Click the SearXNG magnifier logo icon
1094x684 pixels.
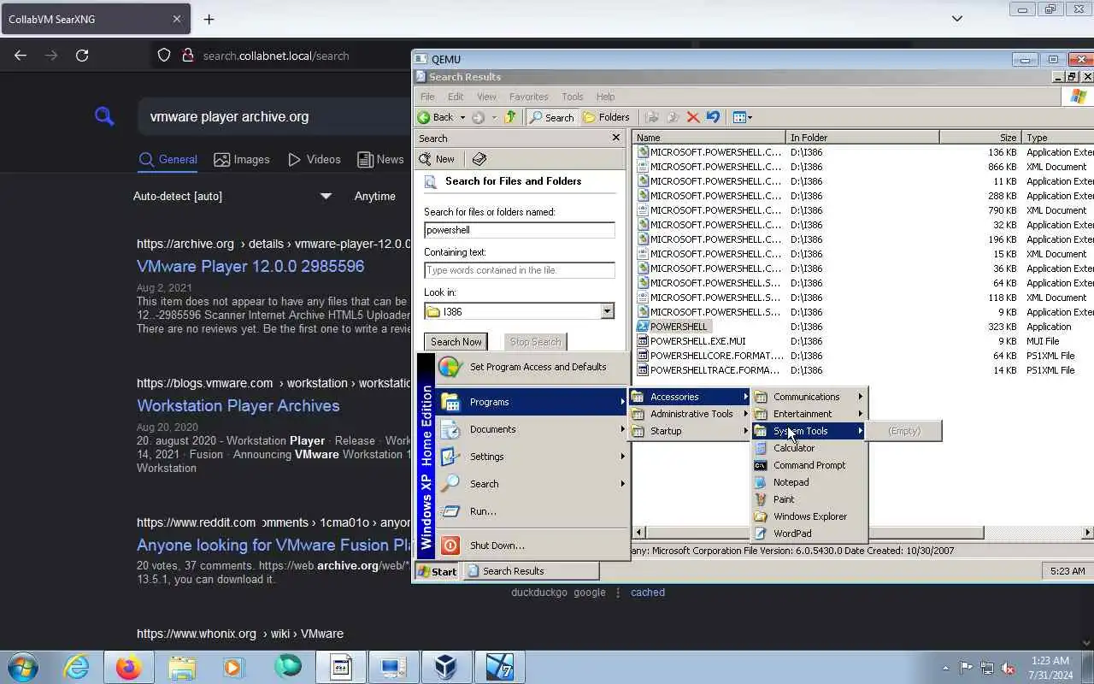104,116
